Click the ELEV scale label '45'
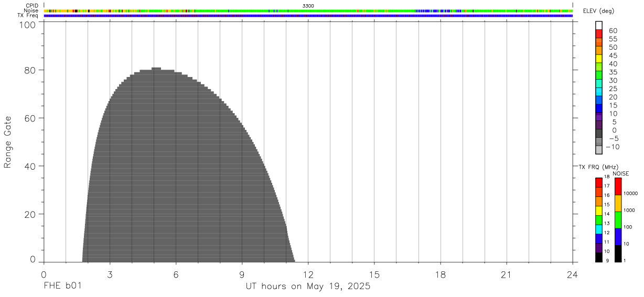Image resolution: width=644 pixels, height=297 pixels. click(x=614, y=55)
